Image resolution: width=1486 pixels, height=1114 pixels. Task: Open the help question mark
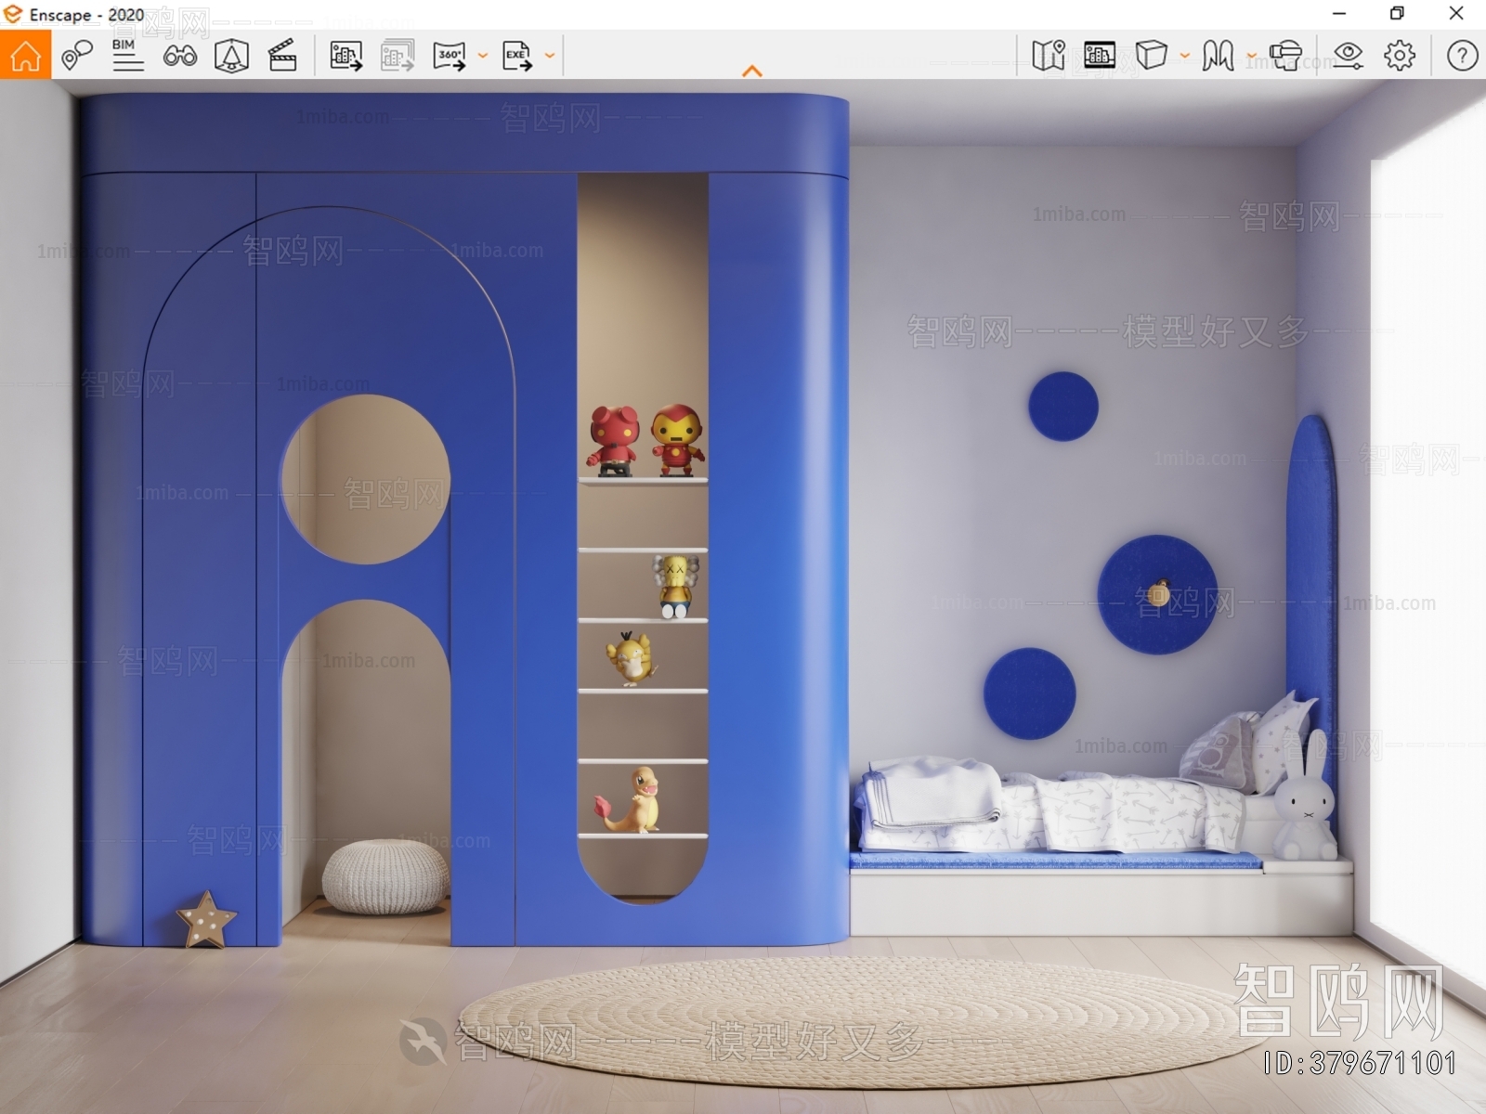[x=1462, y=56]
